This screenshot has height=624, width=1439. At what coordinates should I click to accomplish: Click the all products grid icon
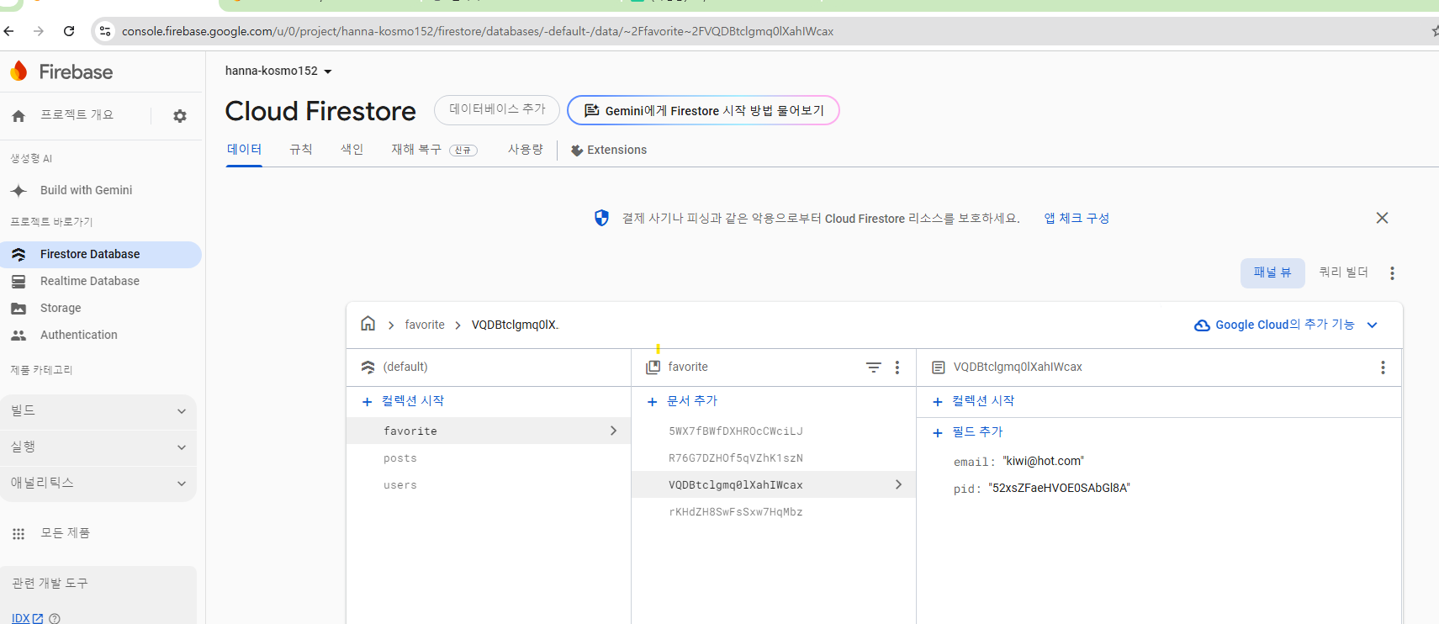(x=19, y=534)
